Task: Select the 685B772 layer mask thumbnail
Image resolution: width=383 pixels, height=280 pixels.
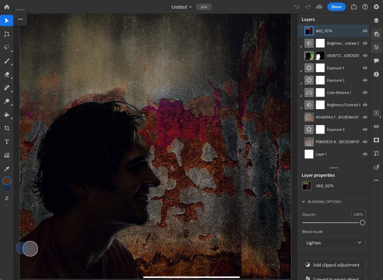Action: 320,56
